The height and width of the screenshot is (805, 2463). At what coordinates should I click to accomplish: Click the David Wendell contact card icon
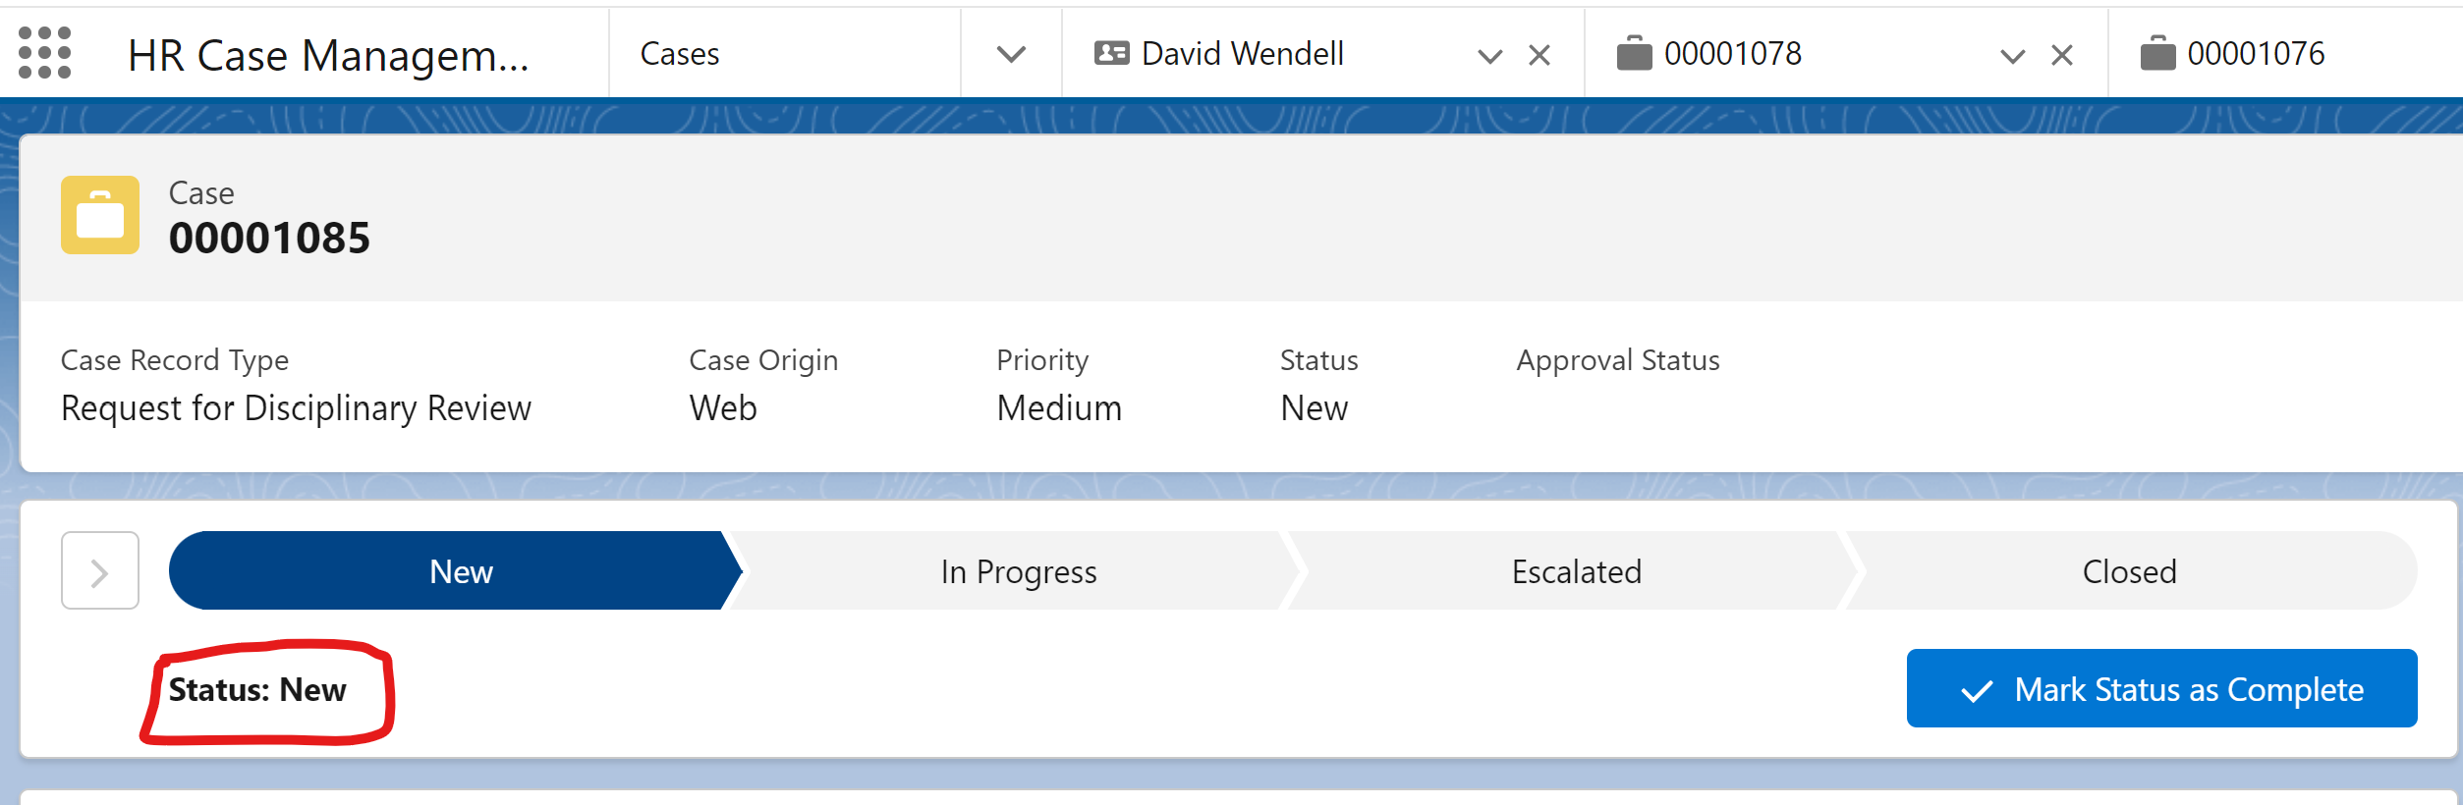[x=1111, y=53]
